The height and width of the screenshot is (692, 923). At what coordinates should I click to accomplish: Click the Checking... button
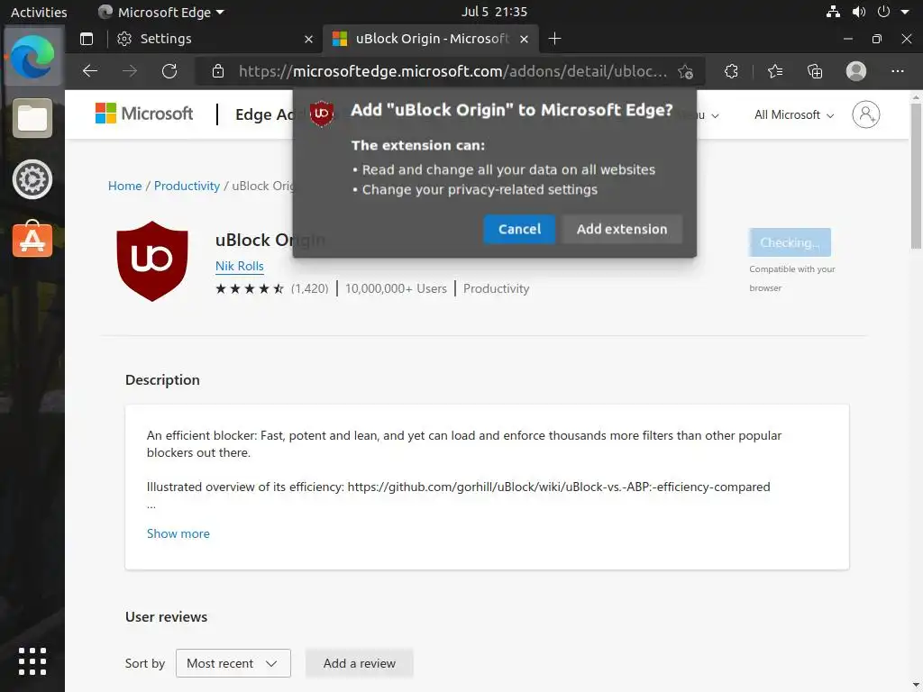(790, 242)
